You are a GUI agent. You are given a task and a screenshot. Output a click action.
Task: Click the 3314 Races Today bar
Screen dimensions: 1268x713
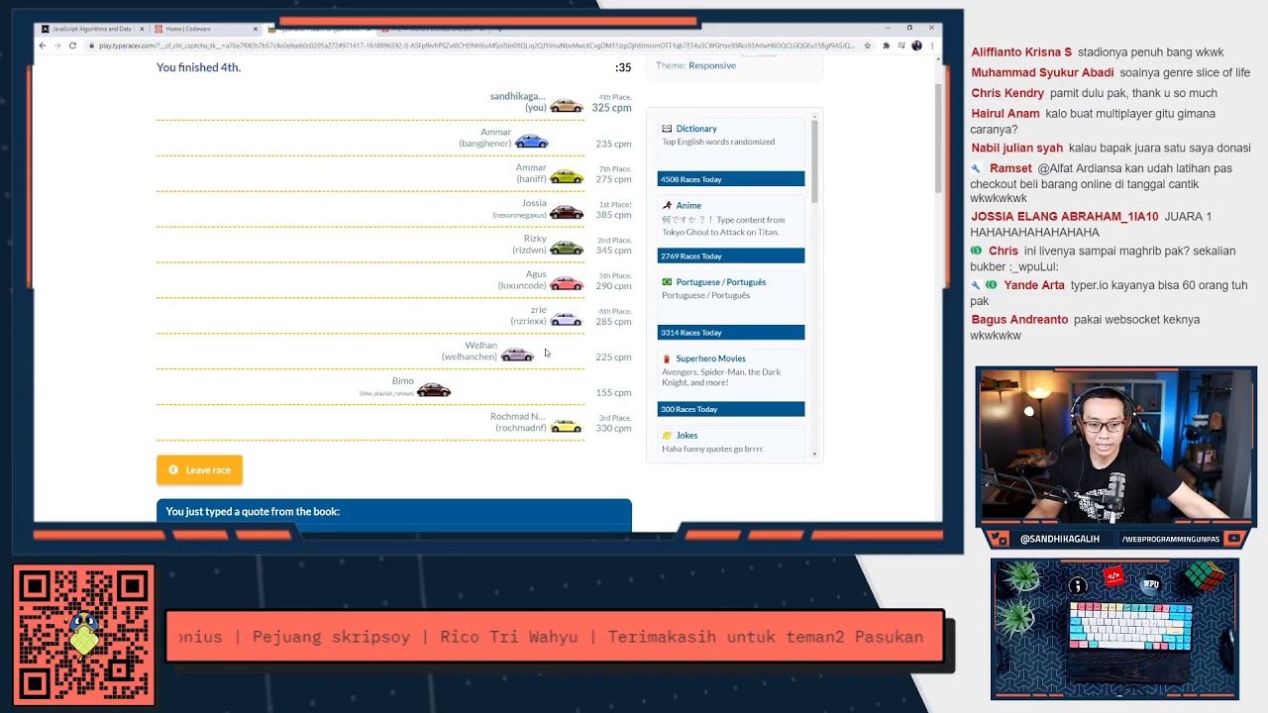tap(731, 333)
